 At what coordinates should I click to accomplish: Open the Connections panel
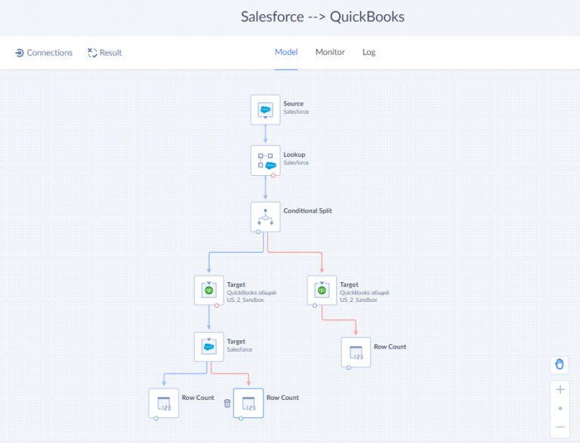44,53
